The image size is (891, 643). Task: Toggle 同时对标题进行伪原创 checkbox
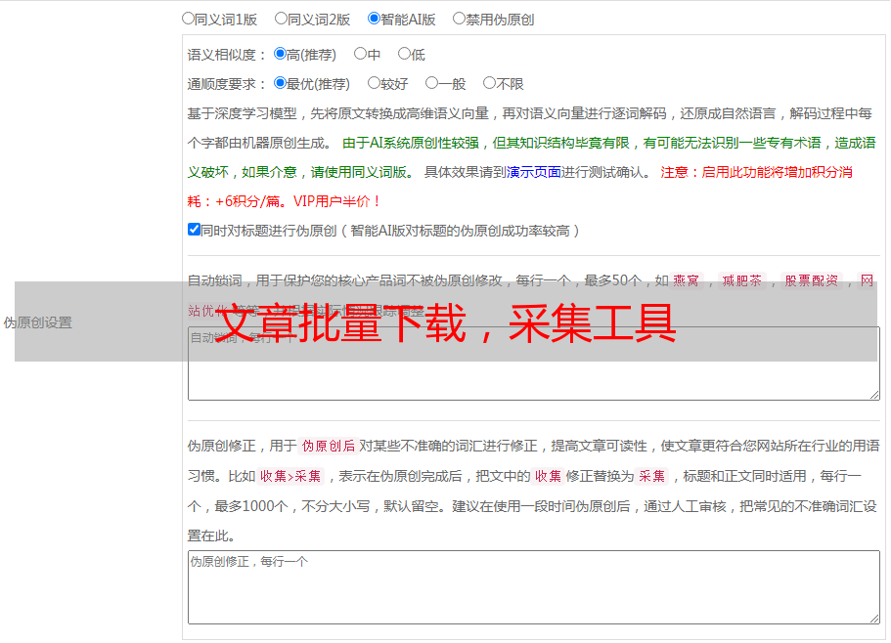click(x=194, y=230)
